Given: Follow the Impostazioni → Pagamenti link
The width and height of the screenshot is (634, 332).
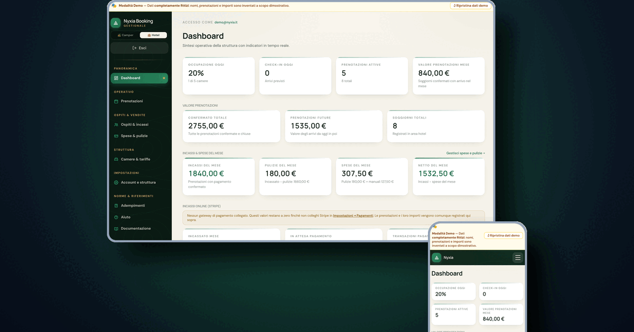Looking at the screenshot, I should coord(353,216).
